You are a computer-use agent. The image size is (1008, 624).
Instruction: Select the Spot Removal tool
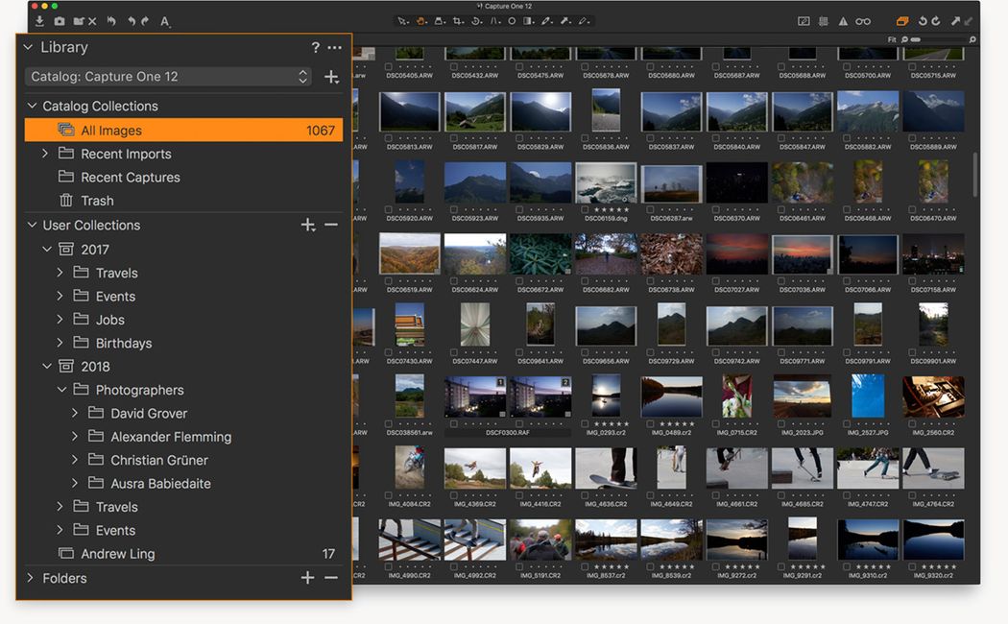pyautogui.click(x=512, y=20)
